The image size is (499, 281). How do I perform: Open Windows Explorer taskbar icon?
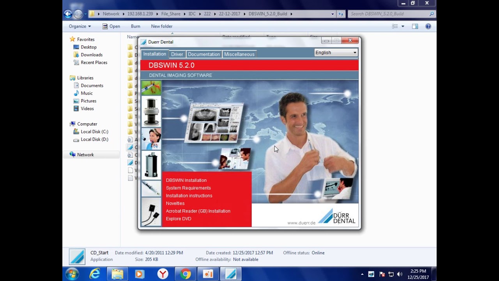[x=117, y=274]
